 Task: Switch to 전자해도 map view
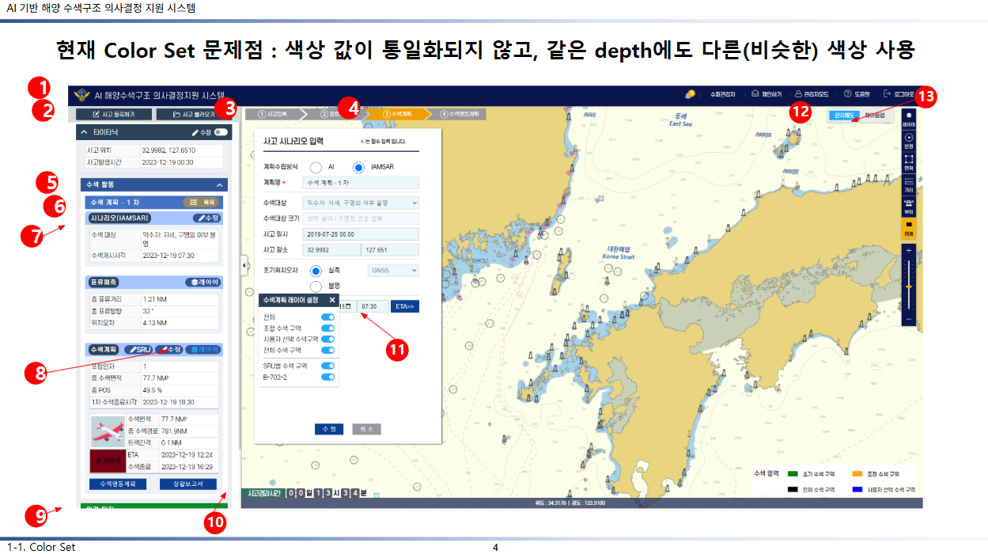coord(845,116)
